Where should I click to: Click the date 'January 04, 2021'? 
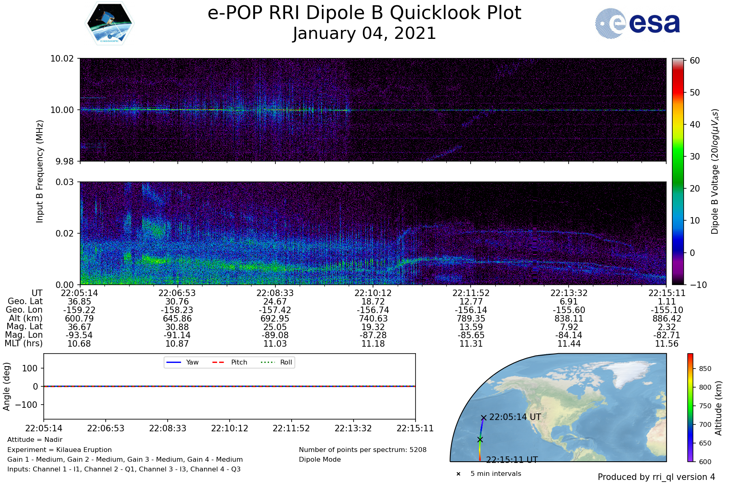pos(364,33)
